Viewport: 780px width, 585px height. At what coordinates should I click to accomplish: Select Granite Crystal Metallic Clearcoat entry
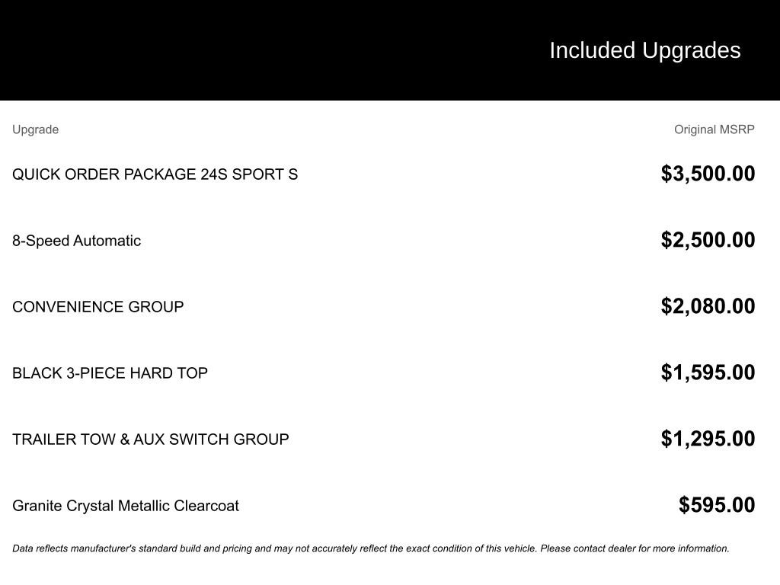tap(126, 506)
